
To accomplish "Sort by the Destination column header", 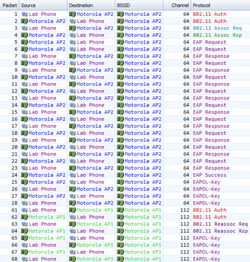I will pyautogui.click(x=91, y=5).
